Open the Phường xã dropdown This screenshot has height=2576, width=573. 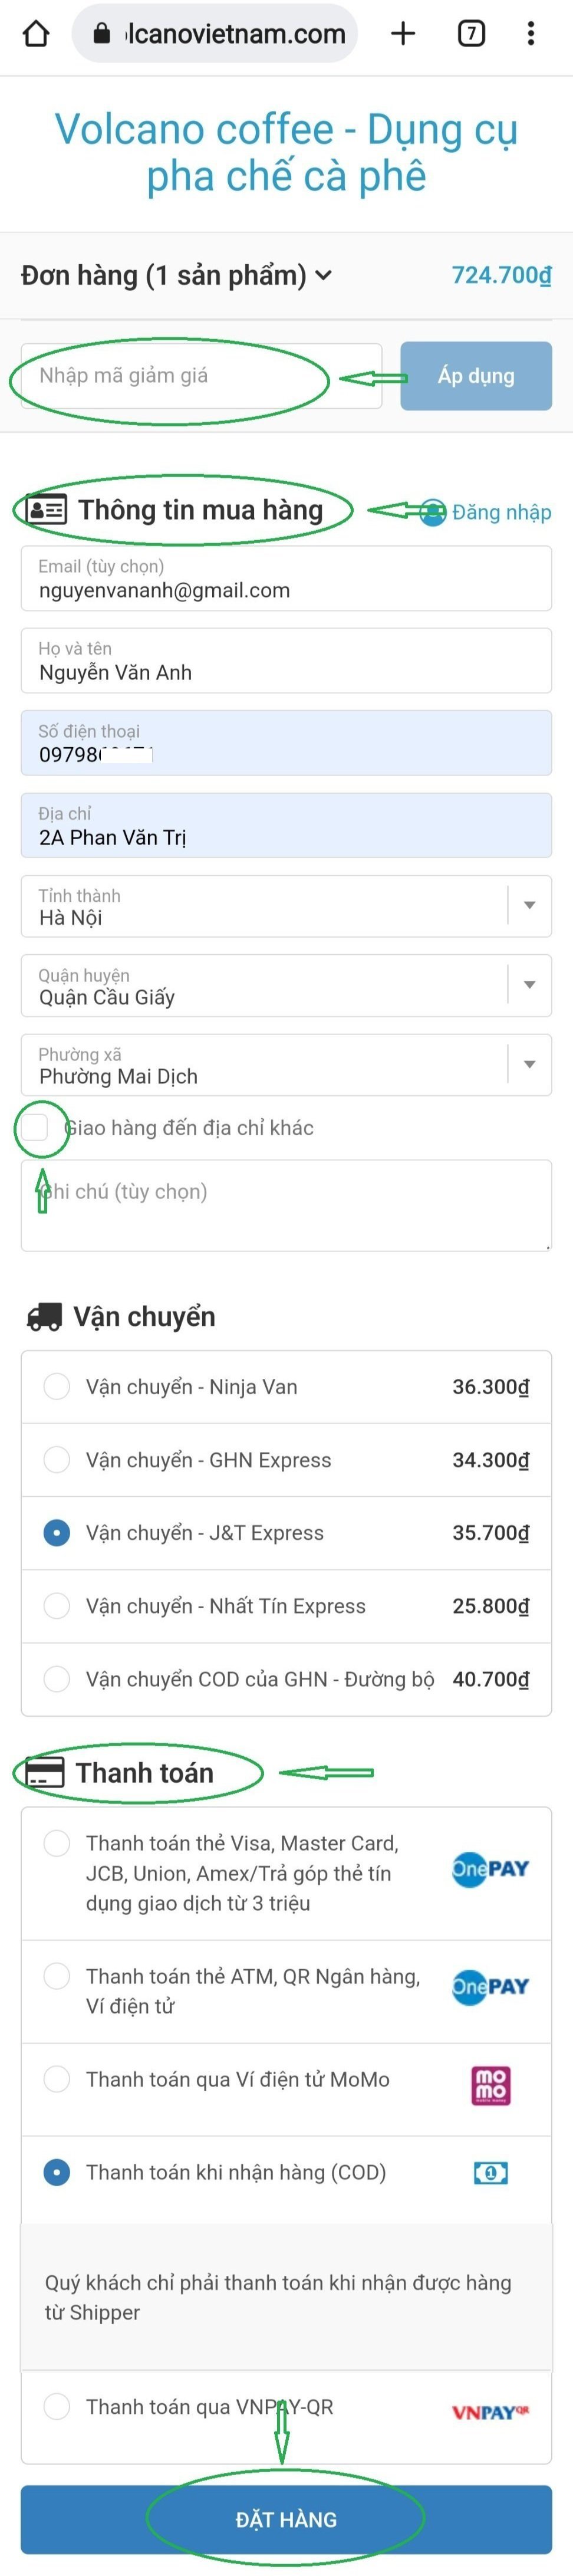click(x=529, y=1064)
